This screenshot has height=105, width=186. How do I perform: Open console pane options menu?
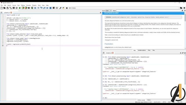tap(185, 53)
